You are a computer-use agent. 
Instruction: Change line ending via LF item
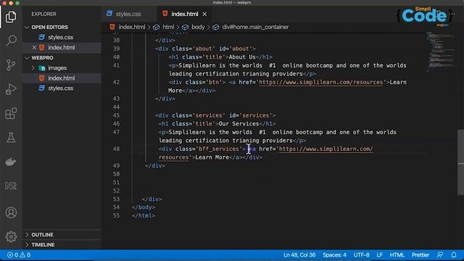tap(380, 254)
